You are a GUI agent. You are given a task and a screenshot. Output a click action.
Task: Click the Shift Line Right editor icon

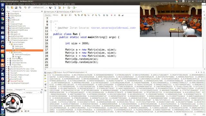coord(107,15)
